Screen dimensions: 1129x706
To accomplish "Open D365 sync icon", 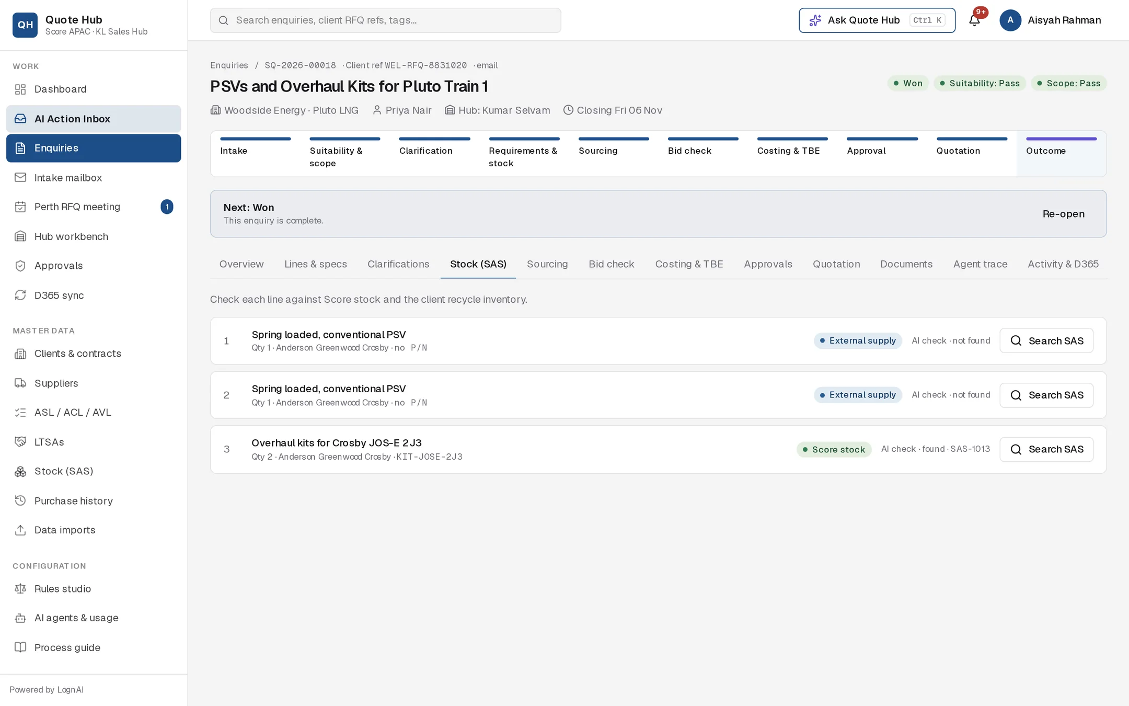I will (20, 295).
